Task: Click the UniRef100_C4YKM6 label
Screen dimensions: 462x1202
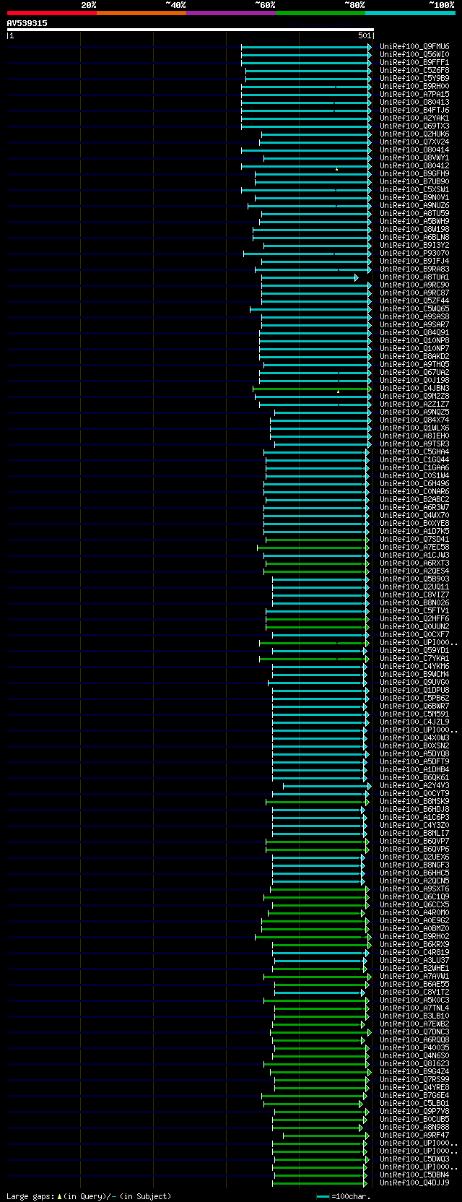Action: [x=414, y=666]
